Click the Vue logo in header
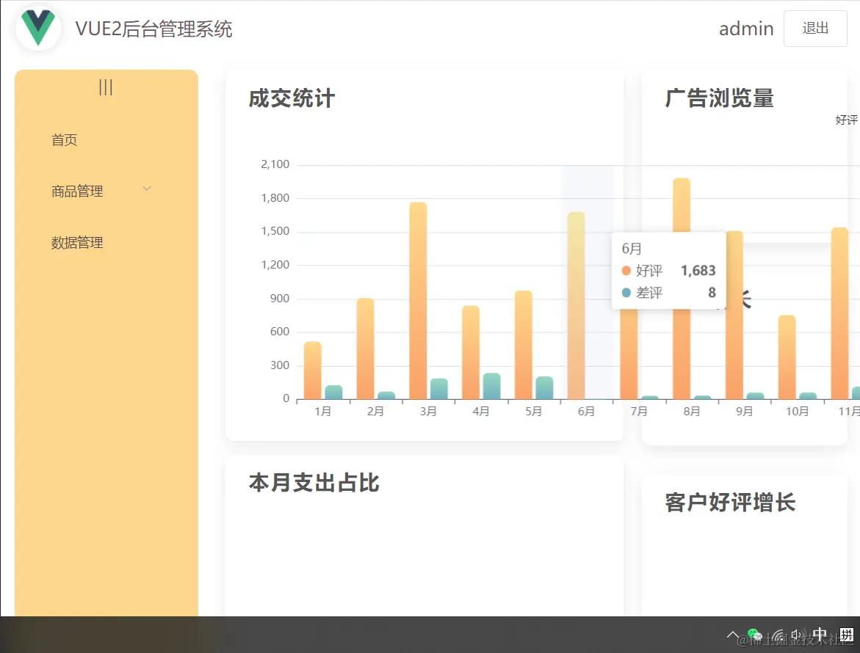 (38, 27)
